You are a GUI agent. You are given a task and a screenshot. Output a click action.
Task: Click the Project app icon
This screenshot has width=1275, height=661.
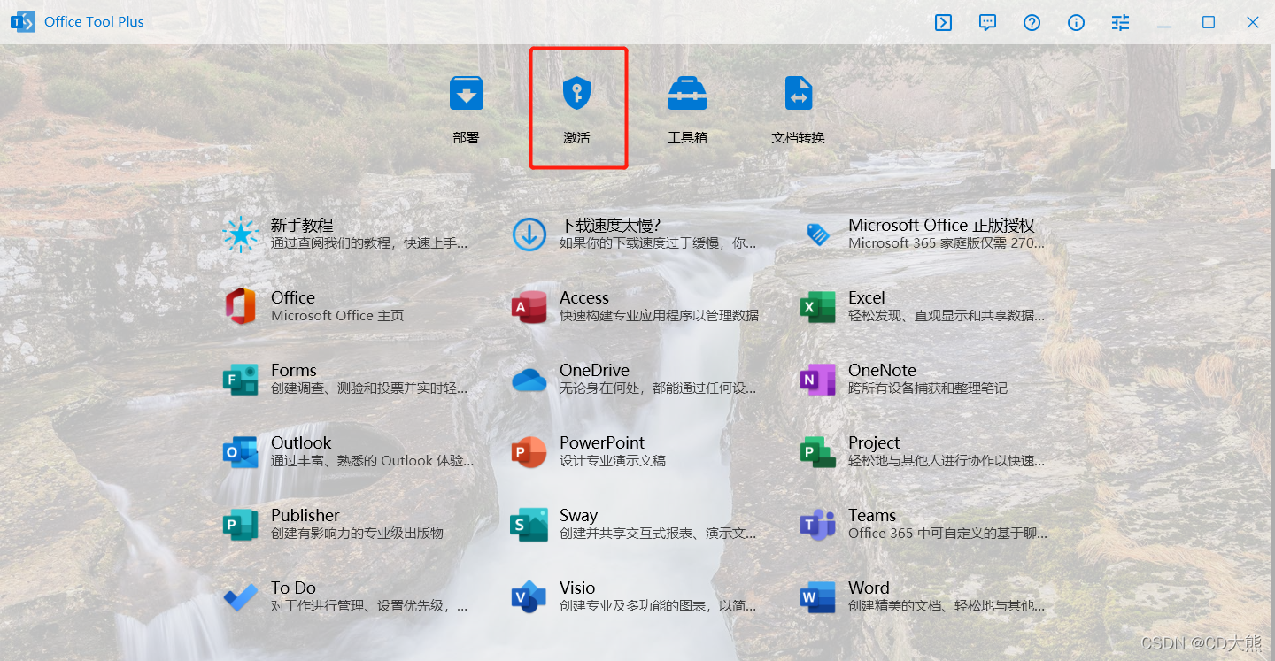point(818,452)
